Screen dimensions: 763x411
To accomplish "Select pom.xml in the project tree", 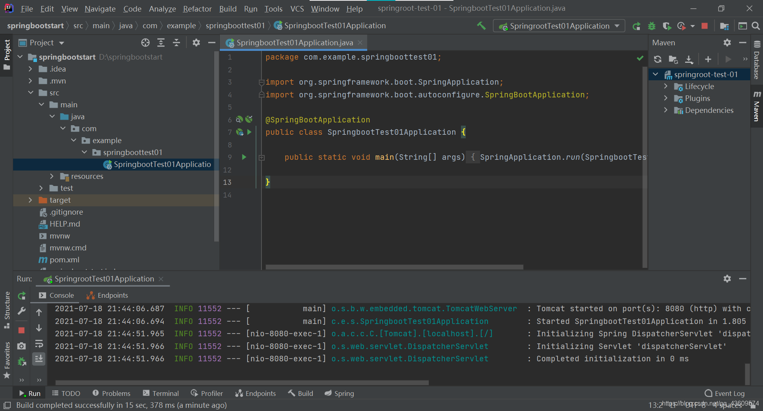I will [x=64, y=260].
